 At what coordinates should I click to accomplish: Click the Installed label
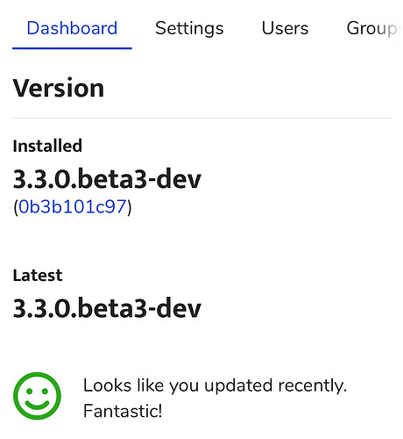47,146
